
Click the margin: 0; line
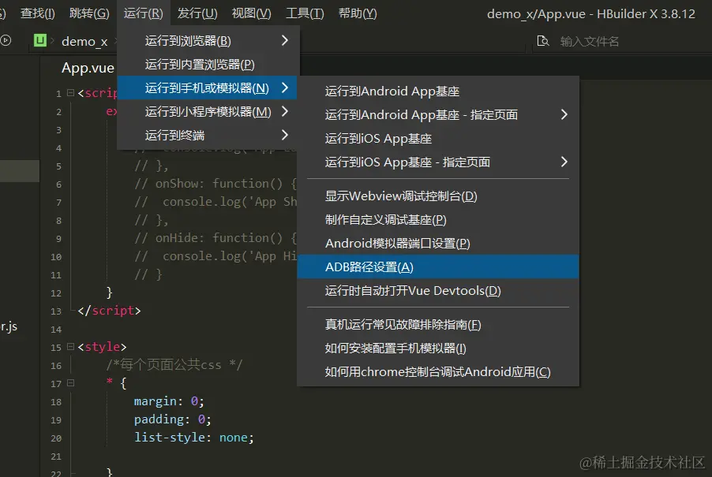[169, 401]
